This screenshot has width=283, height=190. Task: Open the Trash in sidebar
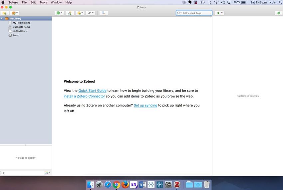pyautogui.click(x=16, y=35)
